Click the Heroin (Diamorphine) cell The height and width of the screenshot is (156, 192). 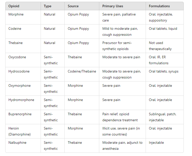pos(19,131)
